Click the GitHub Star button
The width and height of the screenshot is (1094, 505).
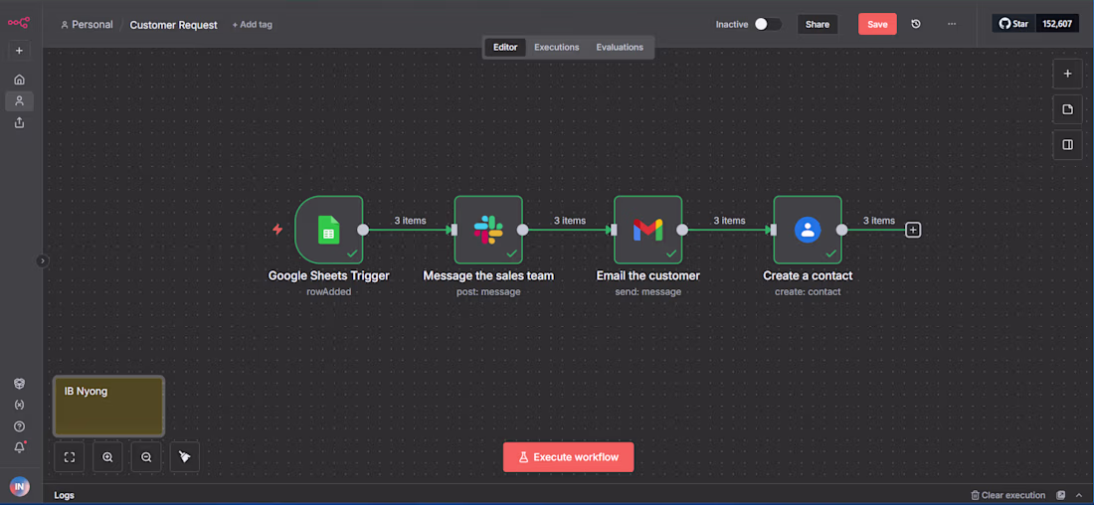1013,24
